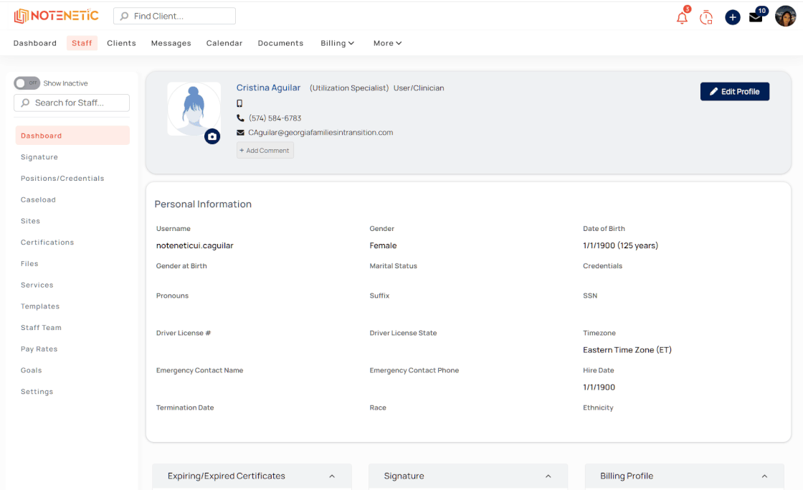Click the blue plus add icon
This screenshot has width=803, height=490.
click(x=732, y=17)
